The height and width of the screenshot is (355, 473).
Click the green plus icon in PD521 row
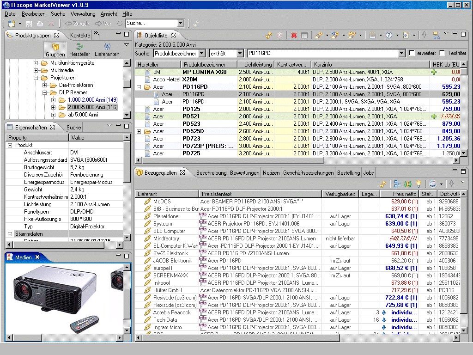click(x=434, y=116)
